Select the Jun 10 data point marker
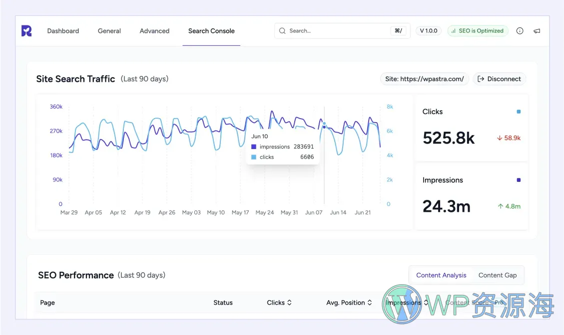The height and width of the screenshot is (335, 564). 324,126
